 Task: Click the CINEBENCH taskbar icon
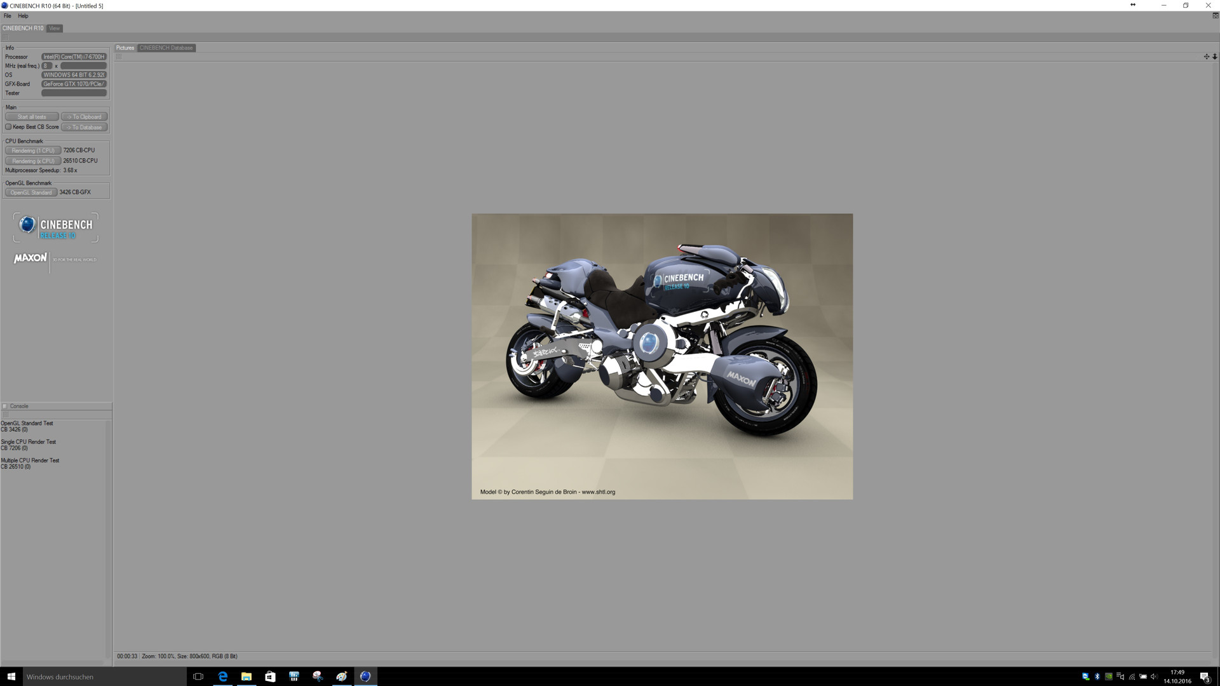click(365, 676)
